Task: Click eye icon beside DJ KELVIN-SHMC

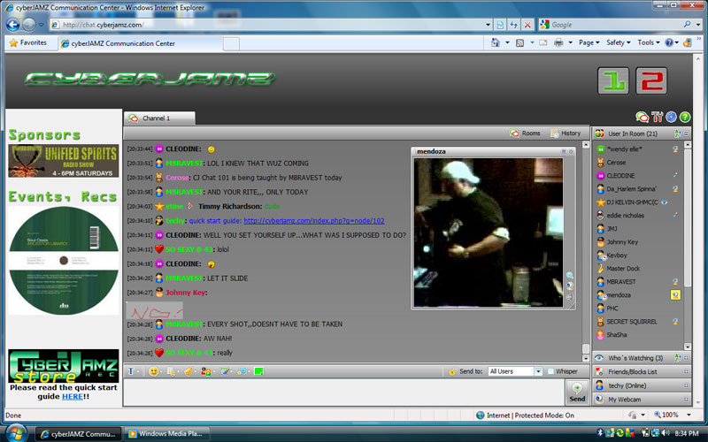Action: click(x=665, y=202)
